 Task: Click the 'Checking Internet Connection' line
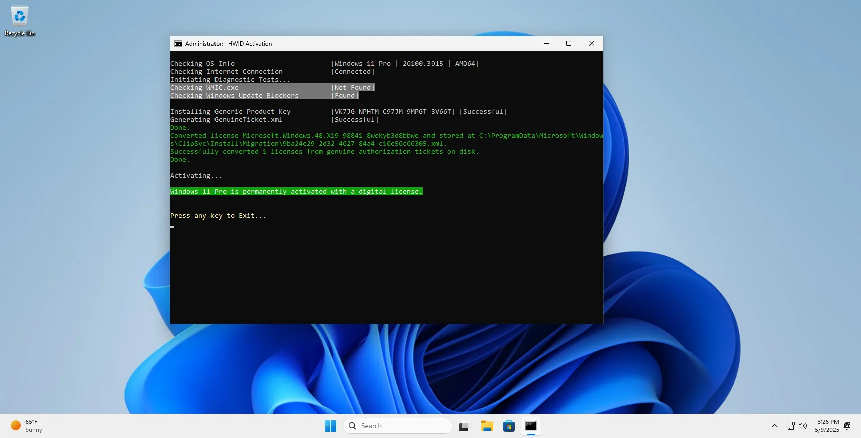tap(227, 72)
